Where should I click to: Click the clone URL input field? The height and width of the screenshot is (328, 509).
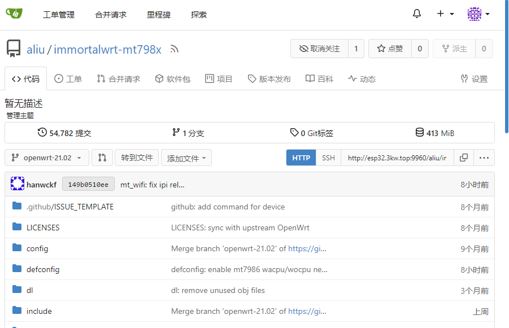coord(397,158)
